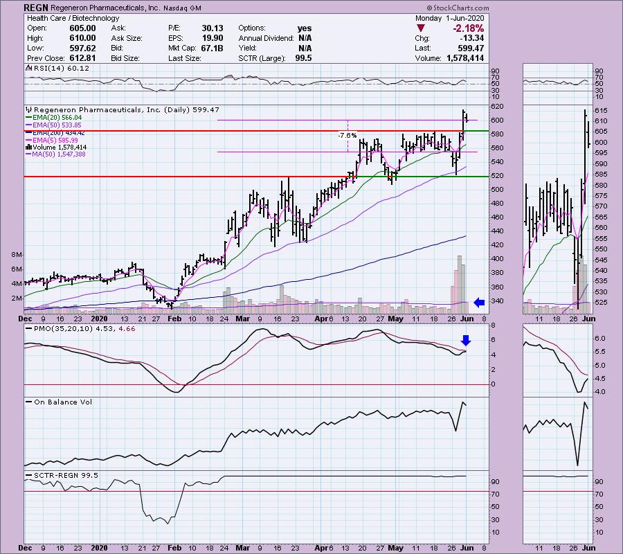
Task: Click the SCTR (Large) label in header
Action: point(262,58)
